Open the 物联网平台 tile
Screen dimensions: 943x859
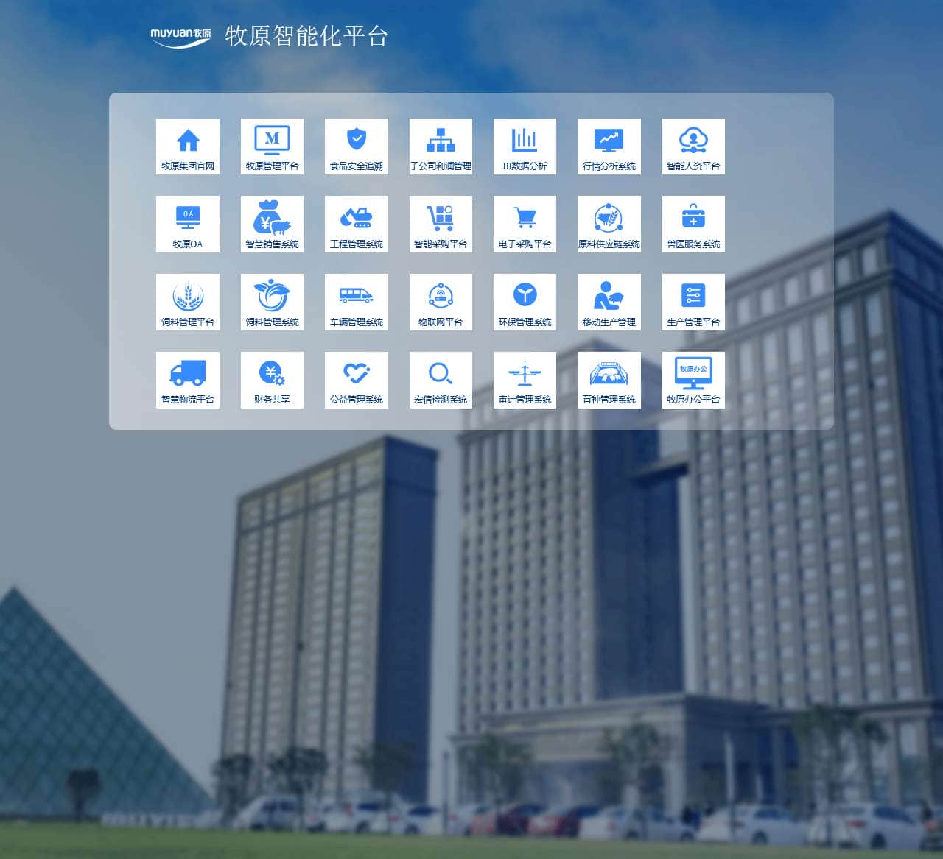point(441,302)
